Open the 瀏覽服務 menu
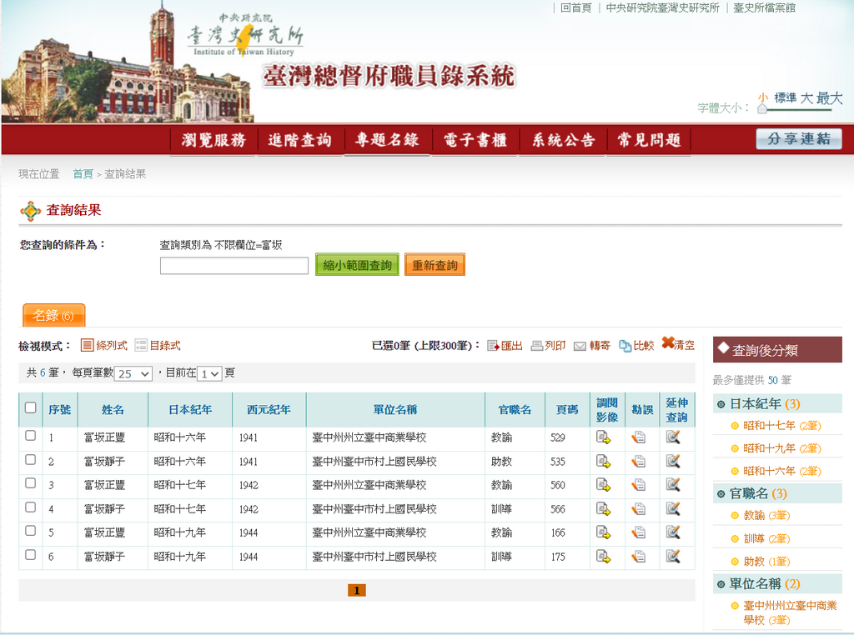 (x=213, y=140)
